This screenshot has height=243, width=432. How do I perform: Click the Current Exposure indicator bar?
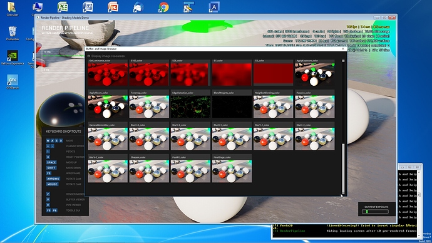point(375,211)
